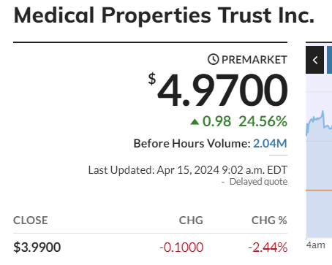
Task: Click the $4.9700 premarket price
Action: click(x=218, y=90)
